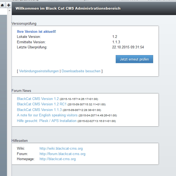Open BlackCat CMS Version 1.2 RC1 news
The height and width of the screenshot is (176, 176).
(42, 104)
